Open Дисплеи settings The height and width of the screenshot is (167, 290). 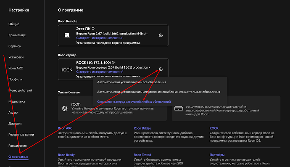coord(15,124)
